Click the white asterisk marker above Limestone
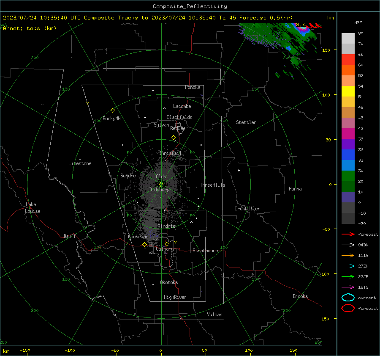 (x=80, y=160)
